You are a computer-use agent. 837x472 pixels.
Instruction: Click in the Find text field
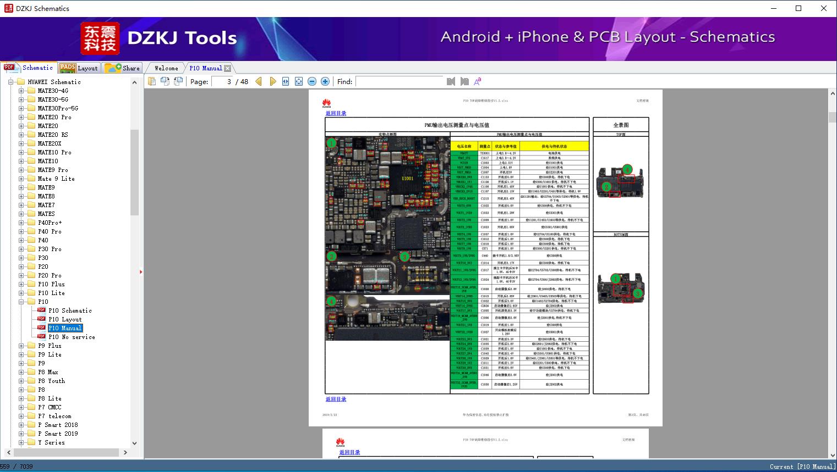tap(399, 81)
